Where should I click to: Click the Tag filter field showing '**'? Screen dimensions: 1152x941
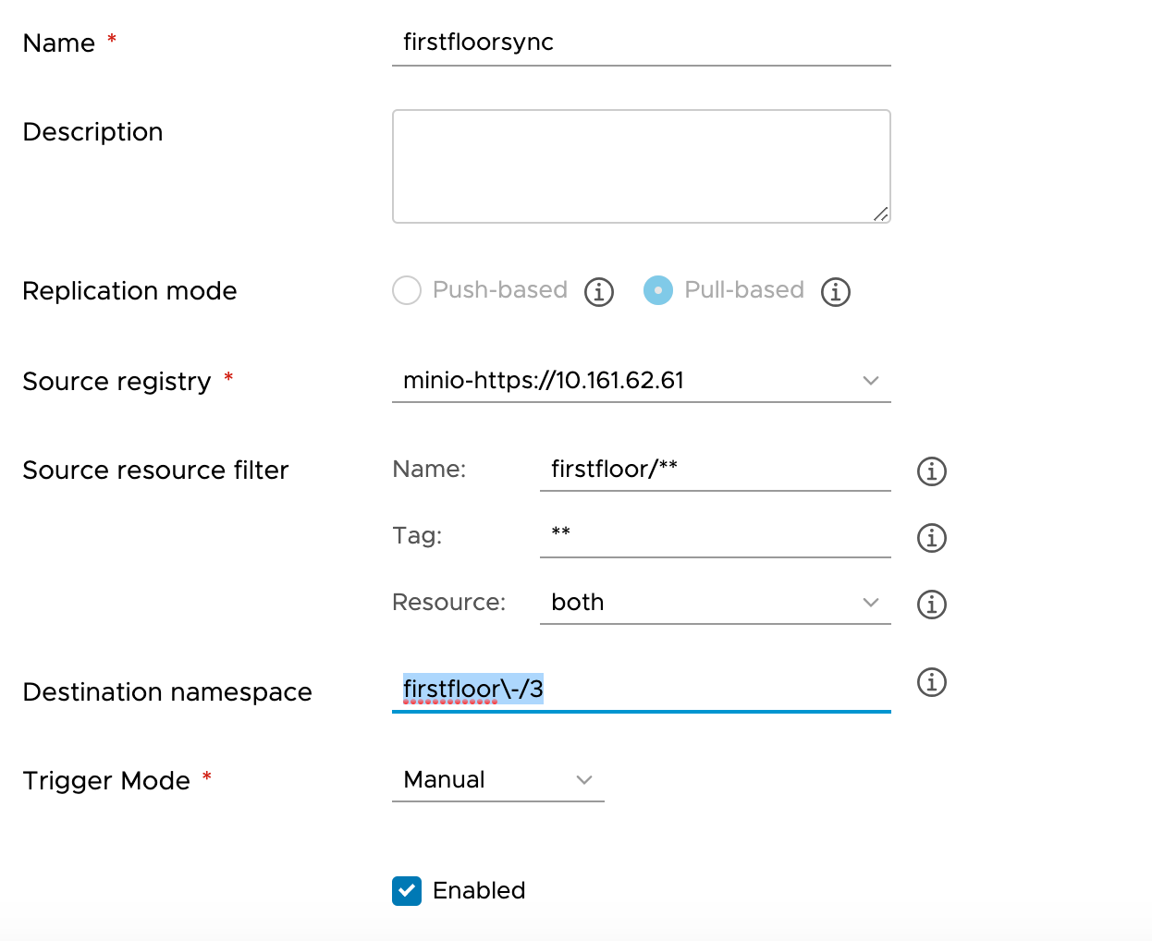point(715,534)
